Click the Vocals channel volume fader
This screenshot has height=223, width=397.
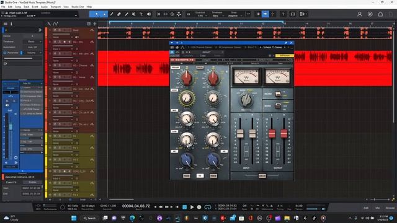tap(11, 126)
